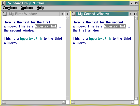This screenshot has width=140, height=106.
Task: Open the Options menu
Action: pyautogui.click(x=27, y=8)
